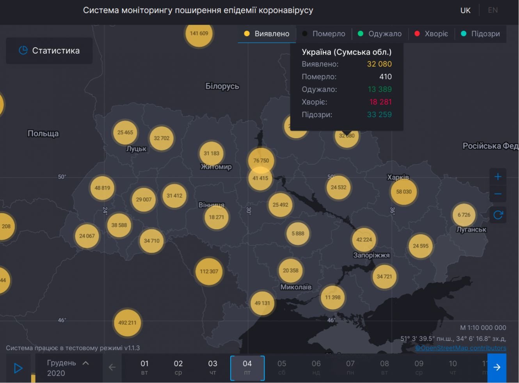Select the Kharkiv 58 030 bubble
The height and width of the screenshot is (383, 519).
(404, 192)
